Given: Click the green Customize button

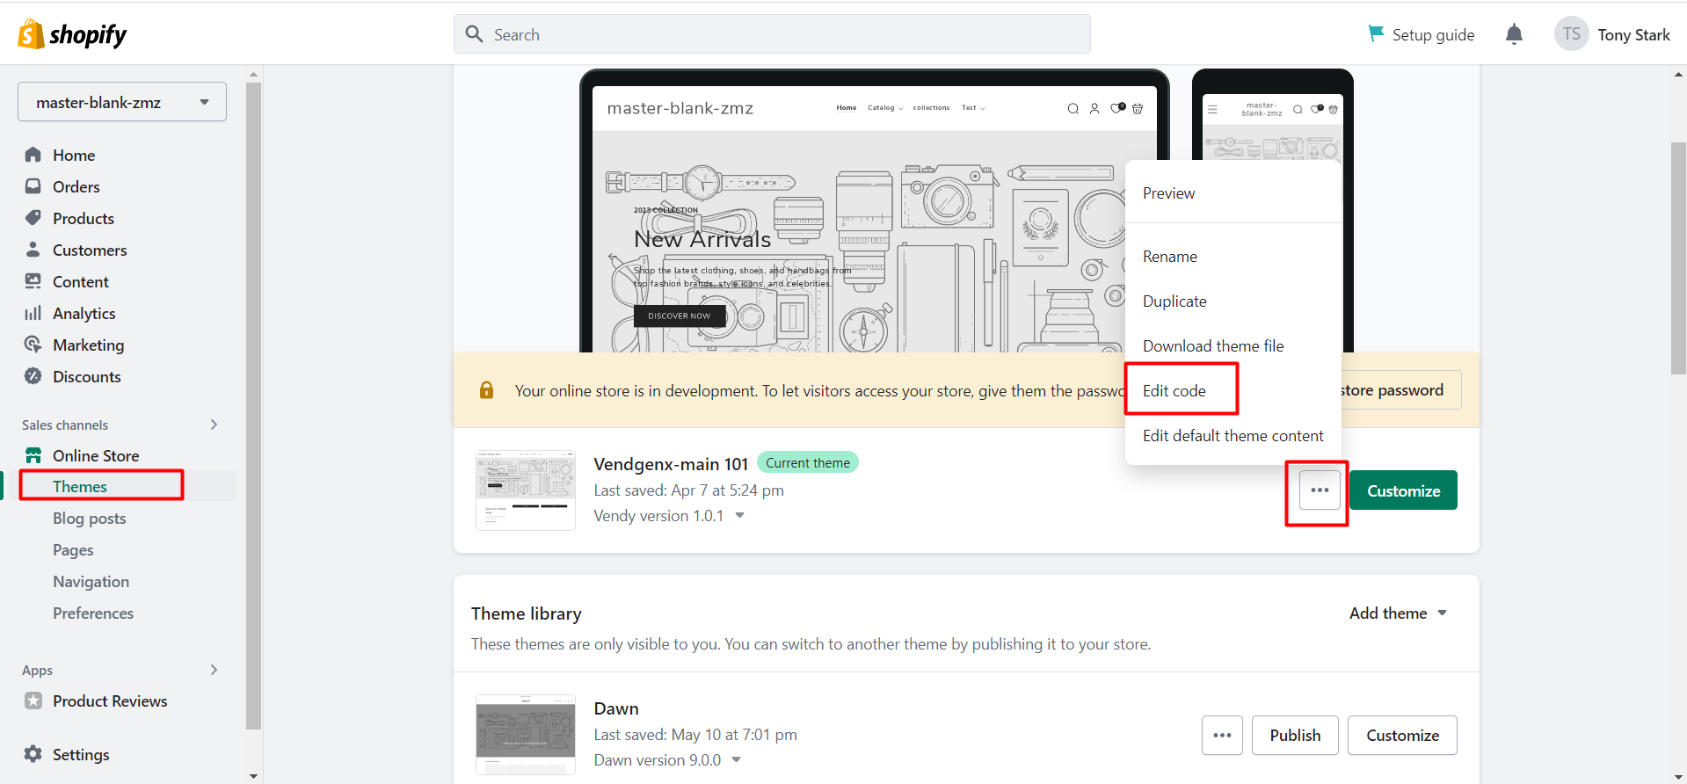Looking at the screenshot, I should 1403,490.
